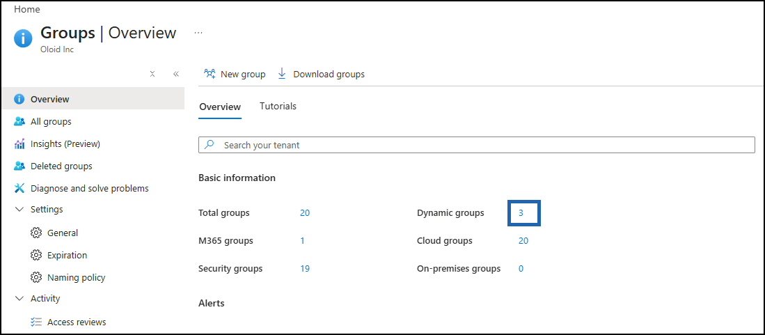Click Download groups button
The height and width of the screenshot is (335, 765).
point(321,75)
